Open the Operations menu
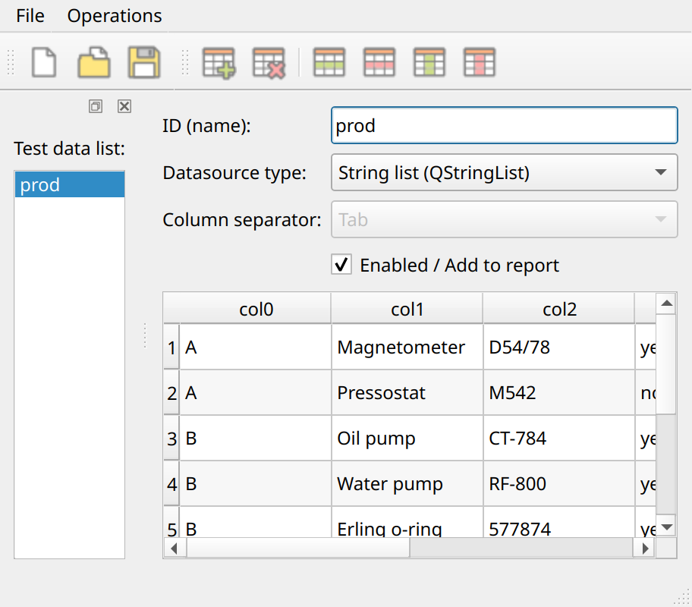The width and height of the screenshot is (692, 607). pyautogui.click(x=115, y=16)
